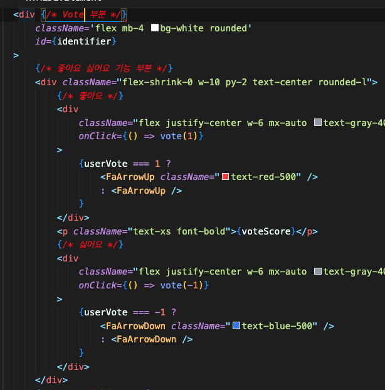Click the ': <FaArrowDown />' fallback line
This screenshot has height=390, width=385.
tap(147, 339)
